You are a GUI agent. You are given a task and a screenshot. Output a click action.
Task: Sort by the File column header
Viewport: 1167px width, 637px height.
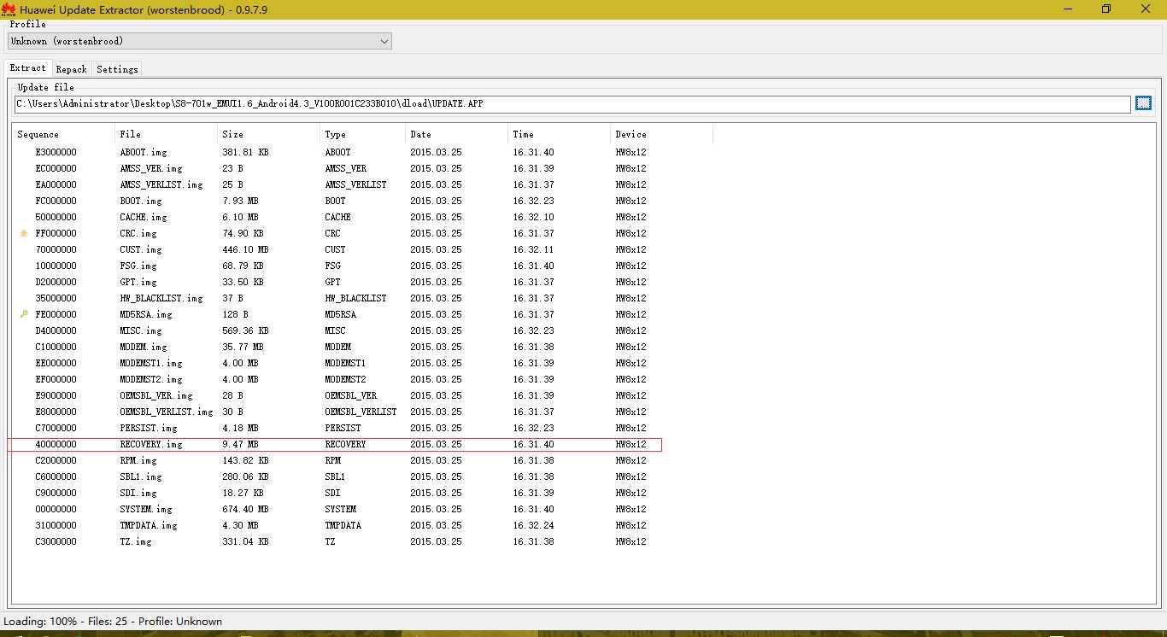167,134
